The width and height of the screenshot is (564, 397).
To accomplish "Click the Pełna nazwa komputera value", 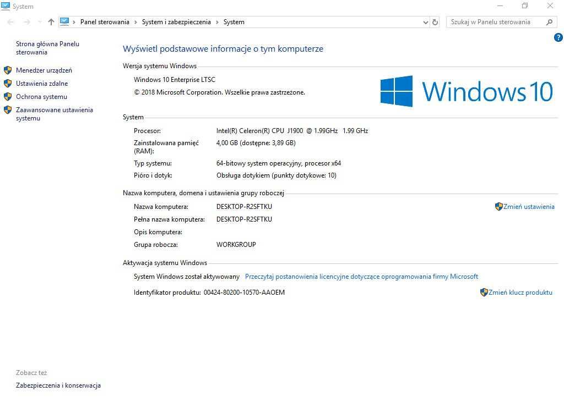I will [244, 219].
